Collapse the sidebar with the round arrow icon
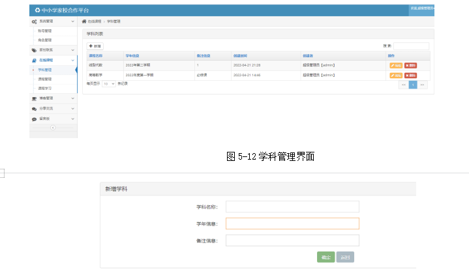The height and width of the screenshot is (273, 469). click(x=53, y=128)
